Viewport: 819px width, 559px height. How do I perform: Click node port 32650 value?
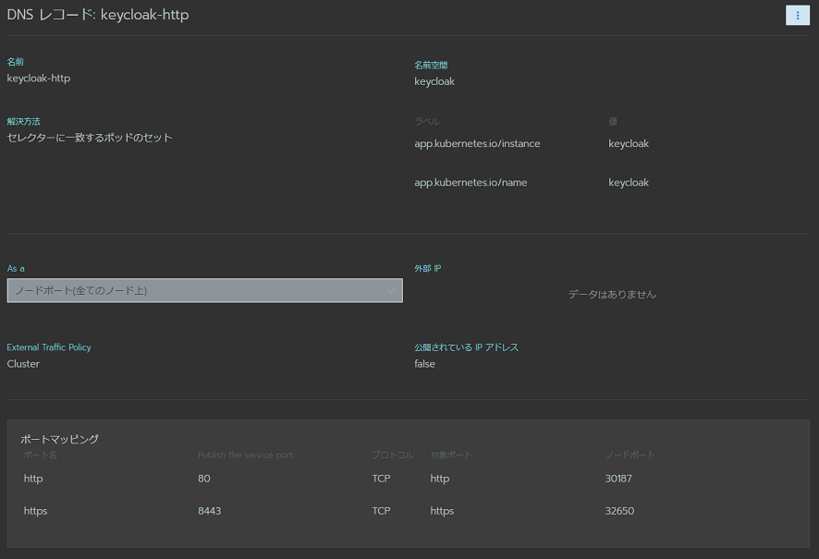click(x=619, y=511)
